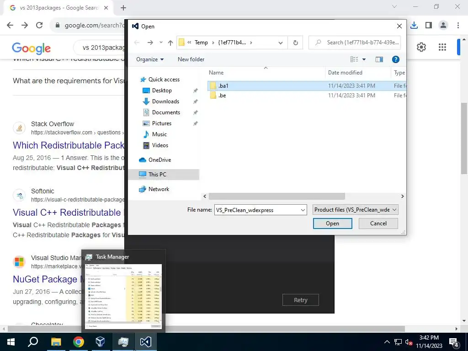
Task: Create a New folder
Action: (x=191, y=59)
